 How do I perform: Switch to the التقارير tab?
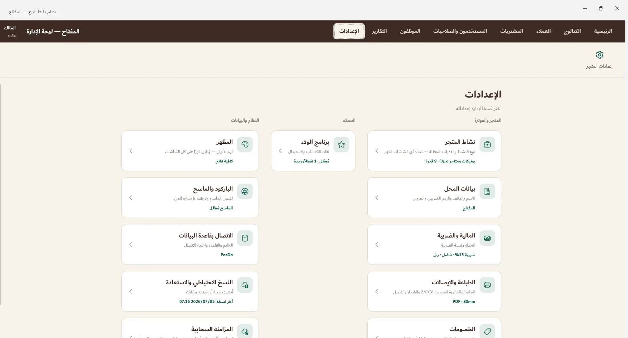pos(379,31)
